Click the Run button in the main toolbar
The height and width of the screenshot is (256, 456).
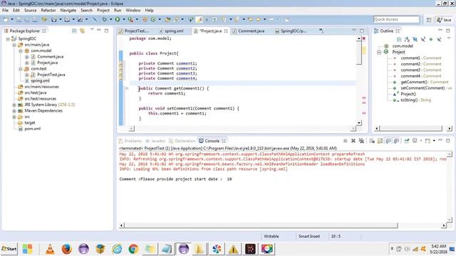tap(117, 19)
